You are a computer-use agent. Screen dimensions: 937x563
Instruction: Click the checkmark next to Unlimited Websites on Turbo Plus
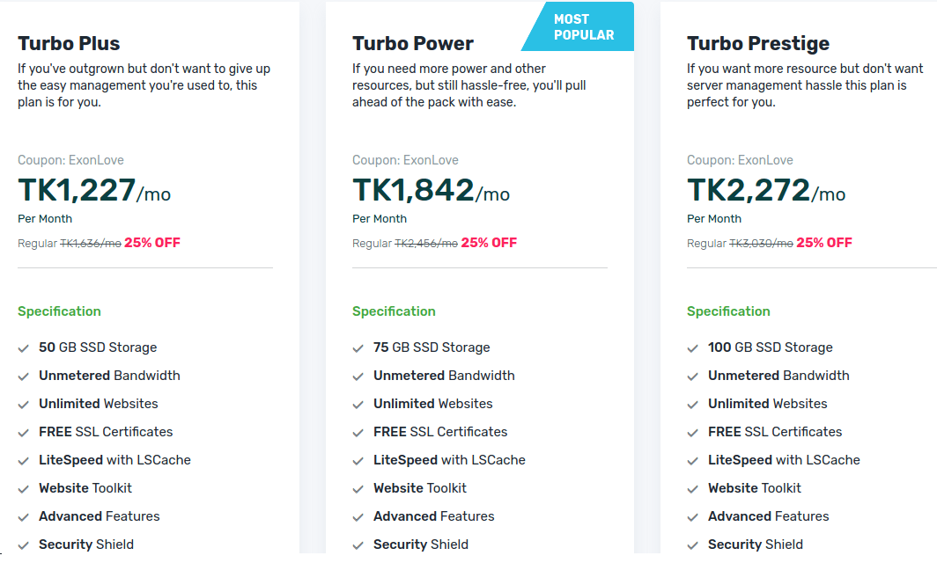pos(24,404)
